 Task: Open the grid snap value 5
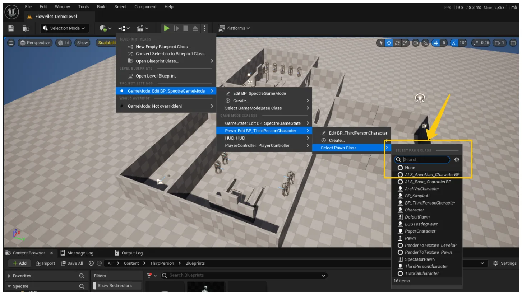click(444, 43)
